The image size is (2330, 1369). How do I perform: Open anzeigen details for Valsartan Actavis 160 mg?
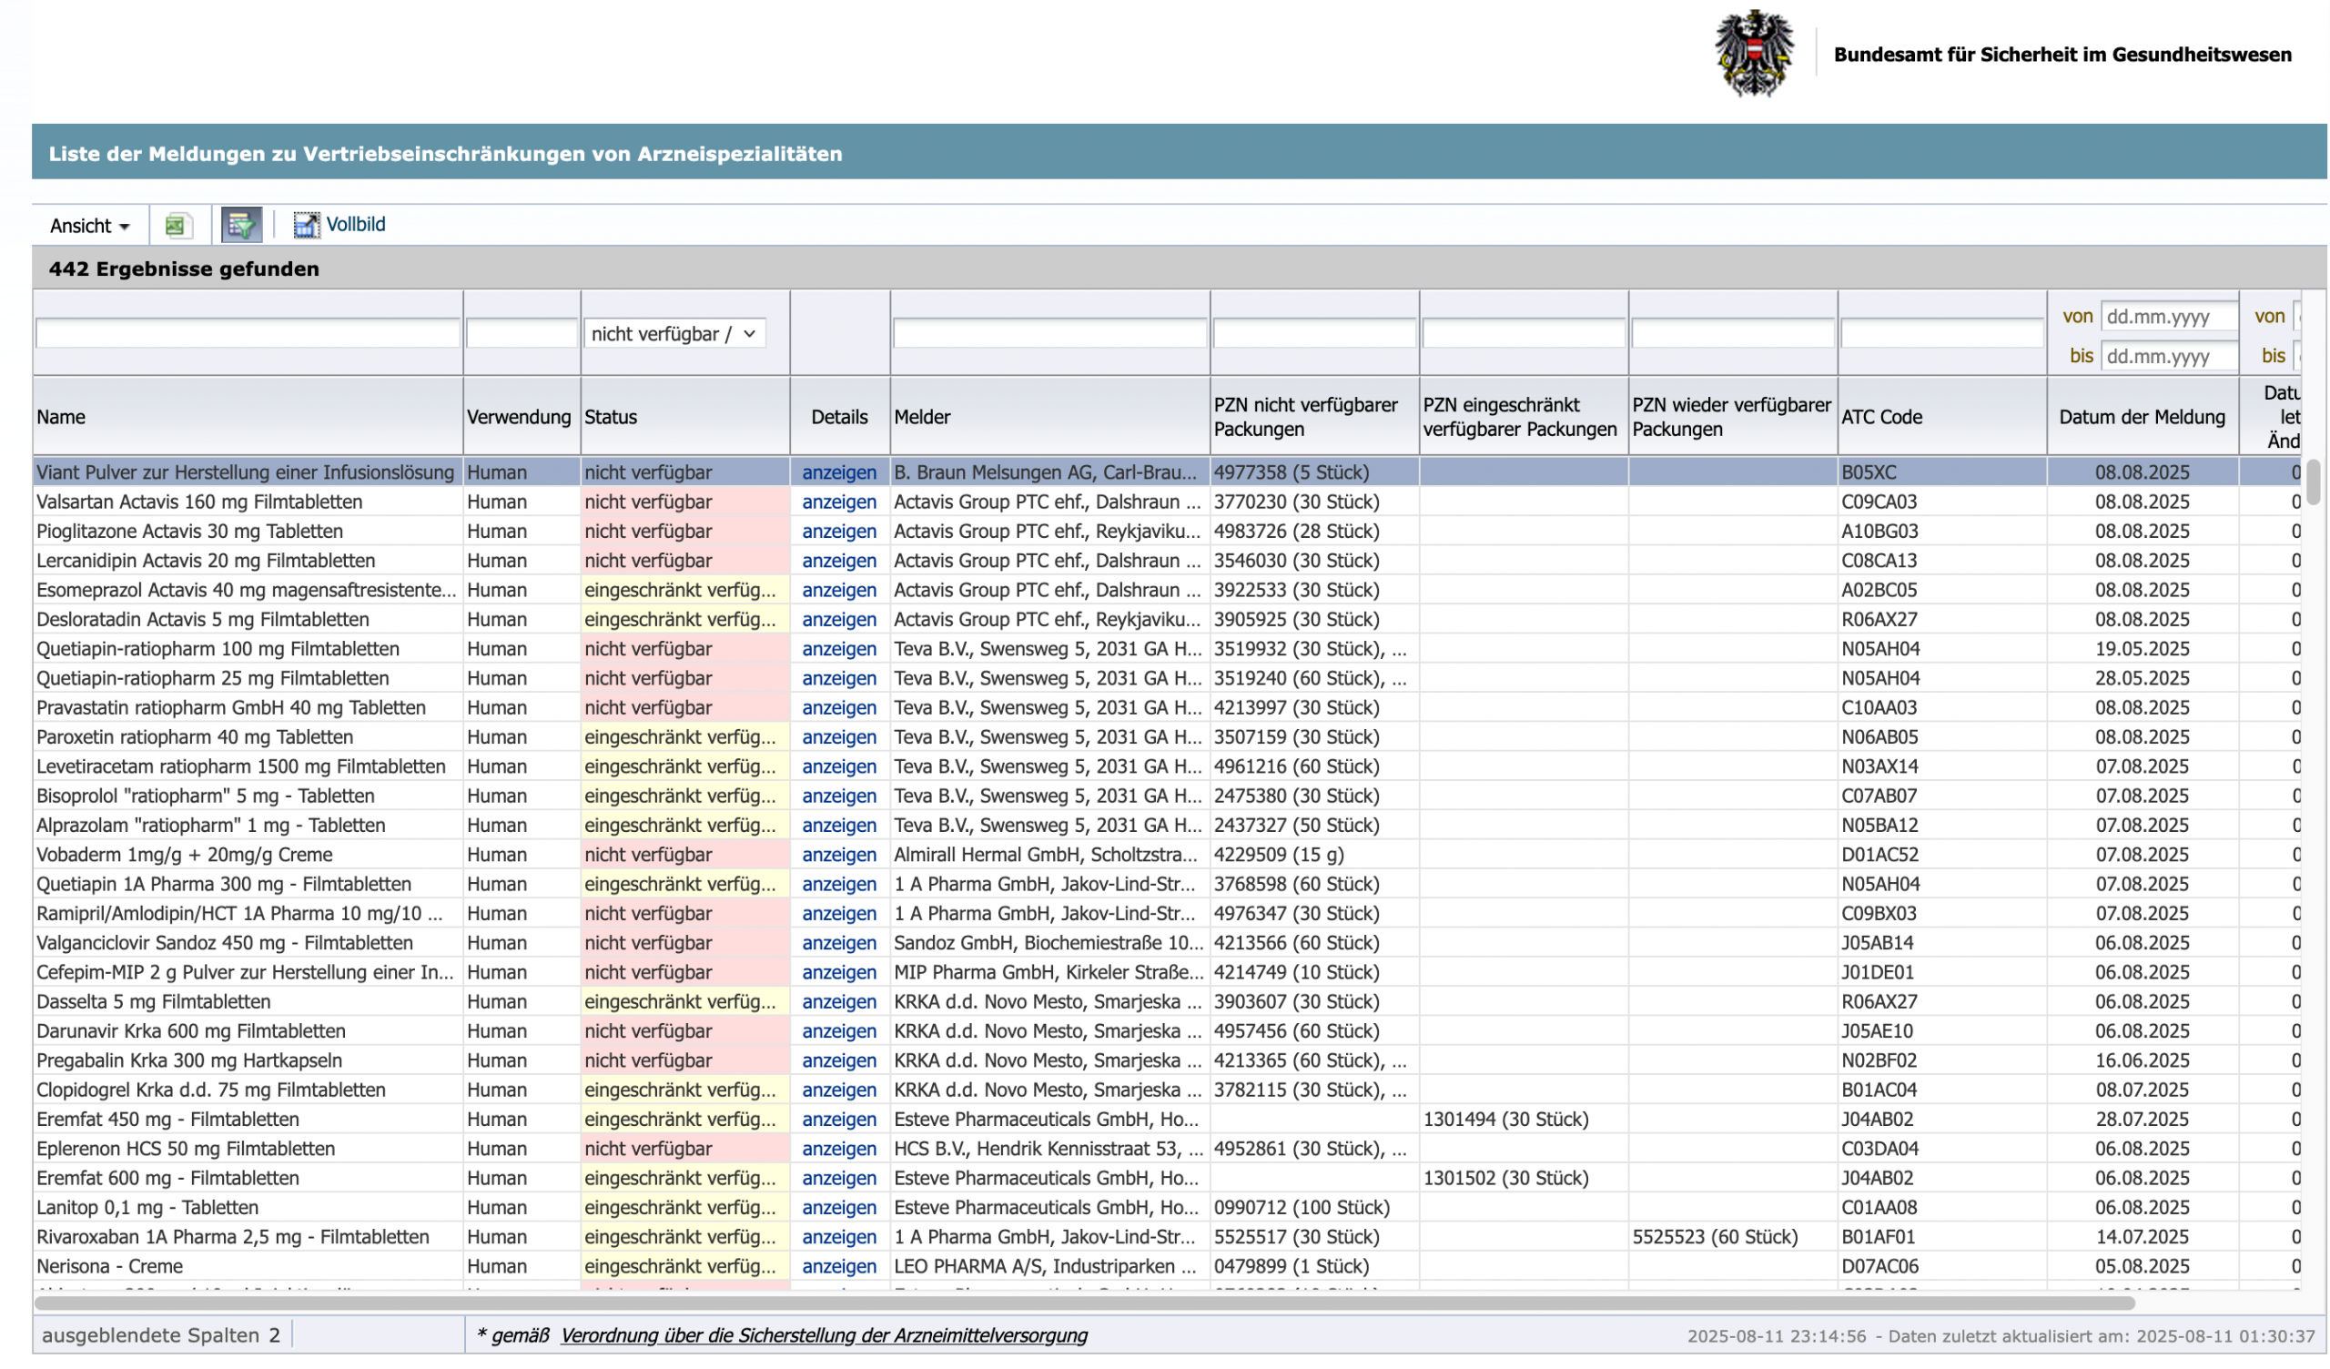(x=838, y=502)
